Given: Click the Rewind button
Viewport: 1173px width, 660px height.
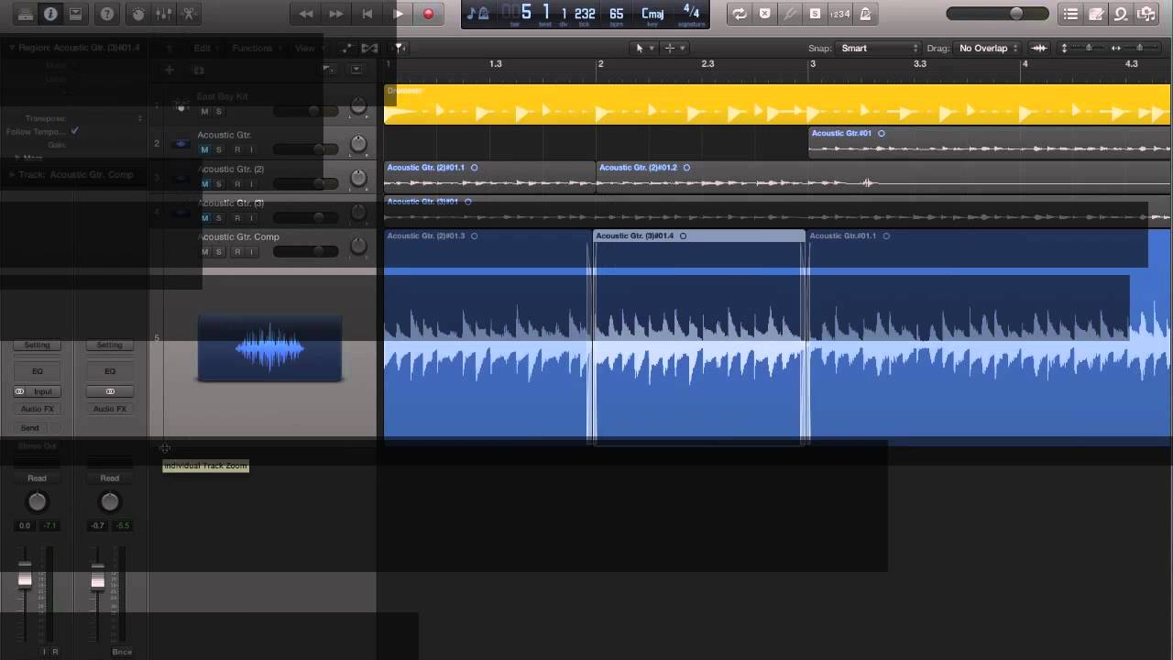Looking at the screenshot, I should 306,14.
